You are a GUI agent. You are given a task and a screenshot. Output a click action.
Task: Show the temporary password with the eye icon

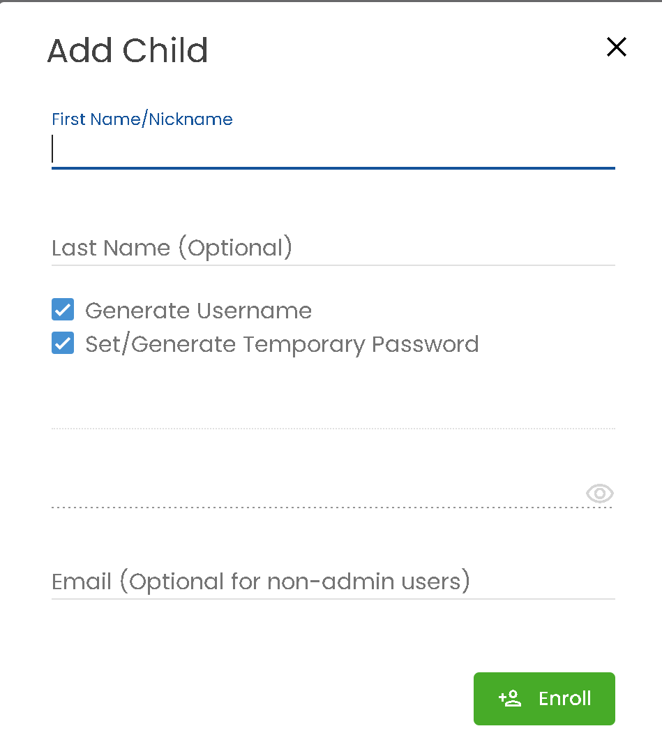pos(600,493)
